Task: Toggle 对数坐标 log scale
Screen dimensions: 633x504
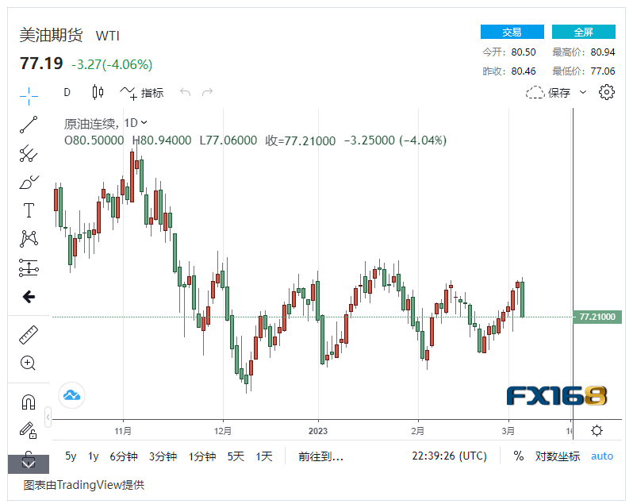Action: pyautogui.click(x=558, y=456)
